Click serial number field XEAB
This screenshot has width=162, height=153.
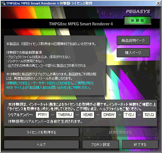(88, 115)
